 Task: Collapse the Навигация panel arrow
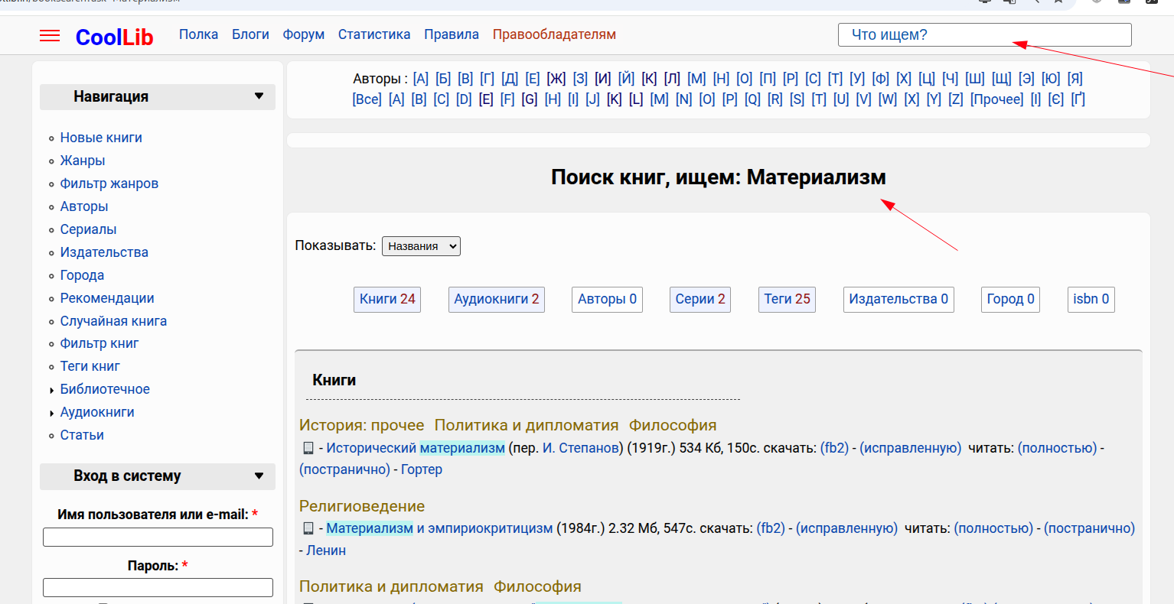(x=259, y=96)
